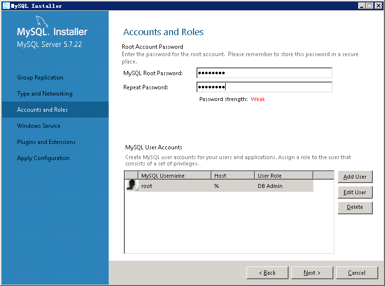Go to Type and Networking step
Viewport: 385px width, 286px height.
(x=45, y=94)
